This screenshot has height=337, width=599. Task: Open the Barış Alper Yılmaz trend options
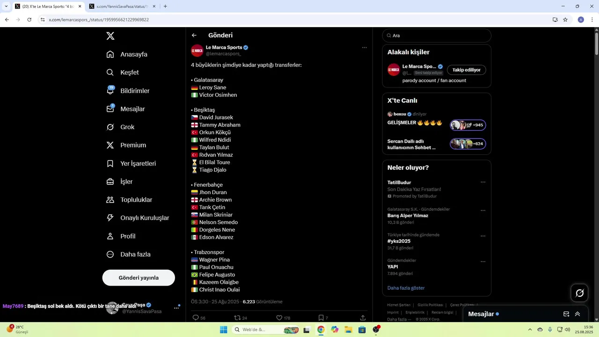pos(483,211)
